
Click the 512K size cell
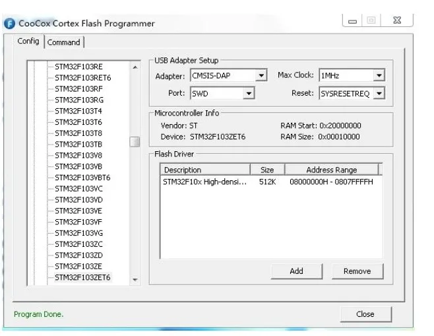[x=267, y=182]
